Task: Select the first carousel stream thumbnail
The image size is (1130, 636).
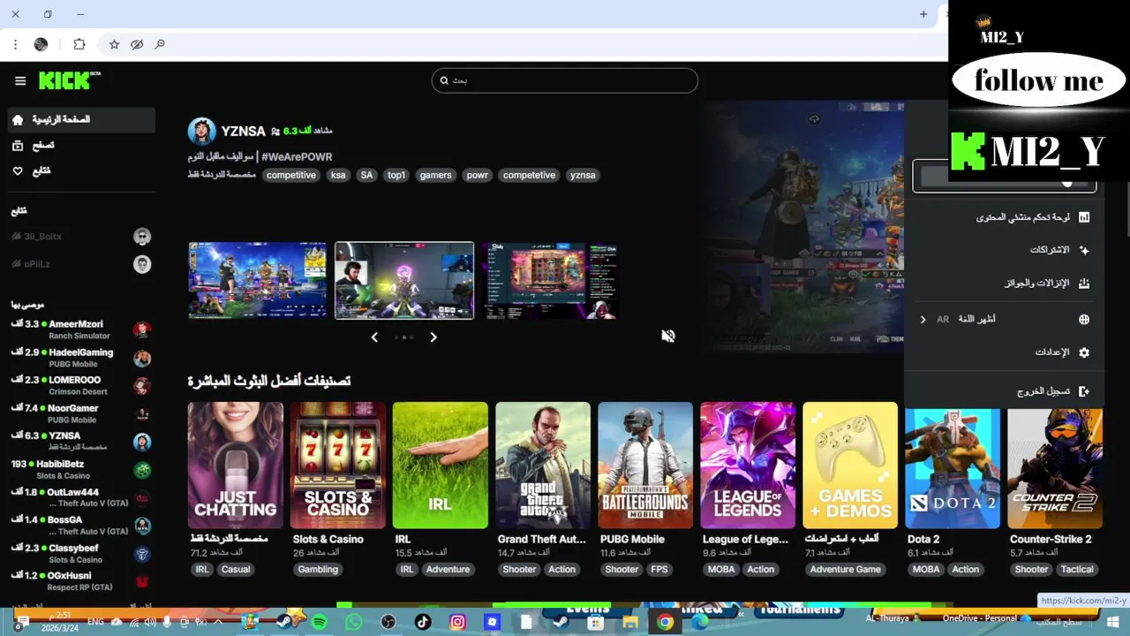Action: tap(258, 280)
